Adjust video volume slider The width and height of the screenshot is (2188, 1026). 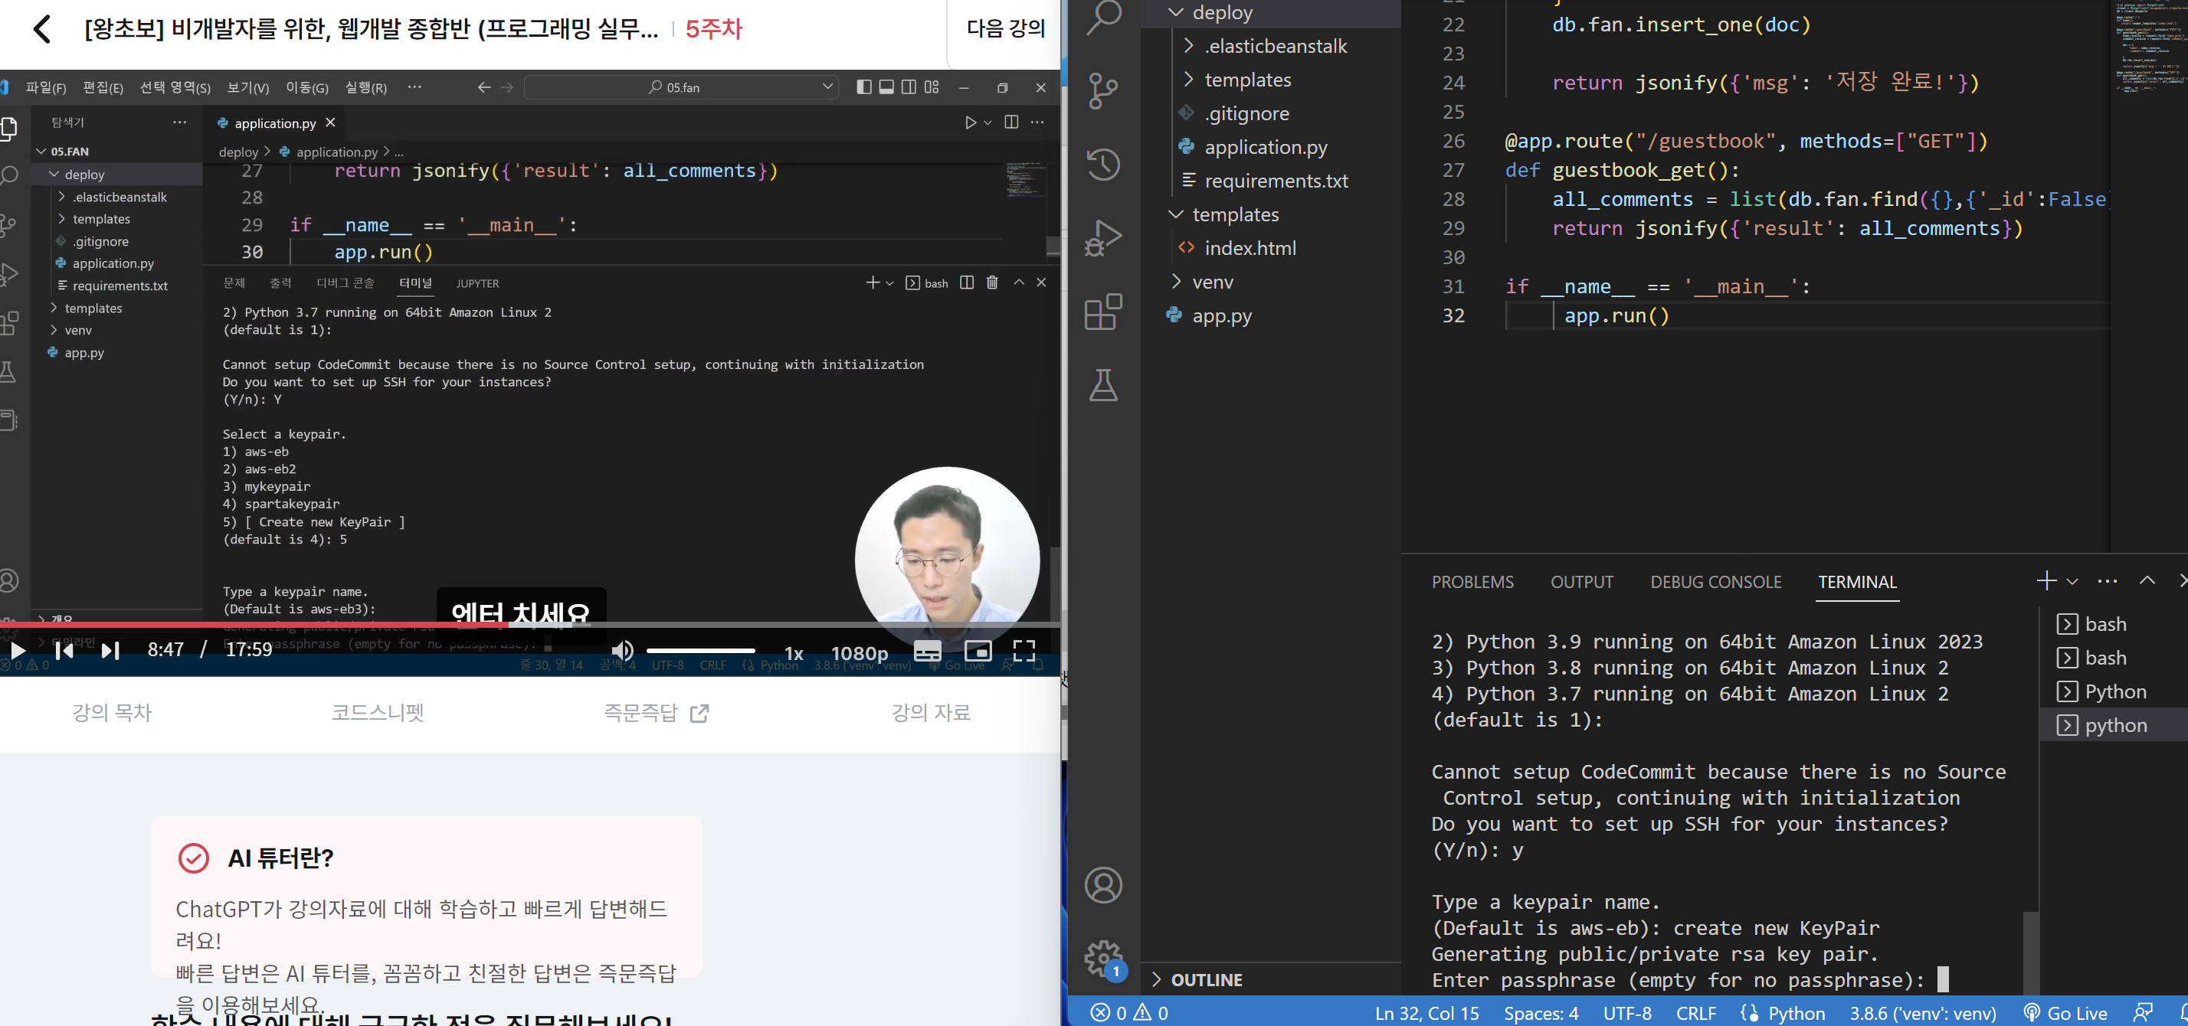pos(701,651)
